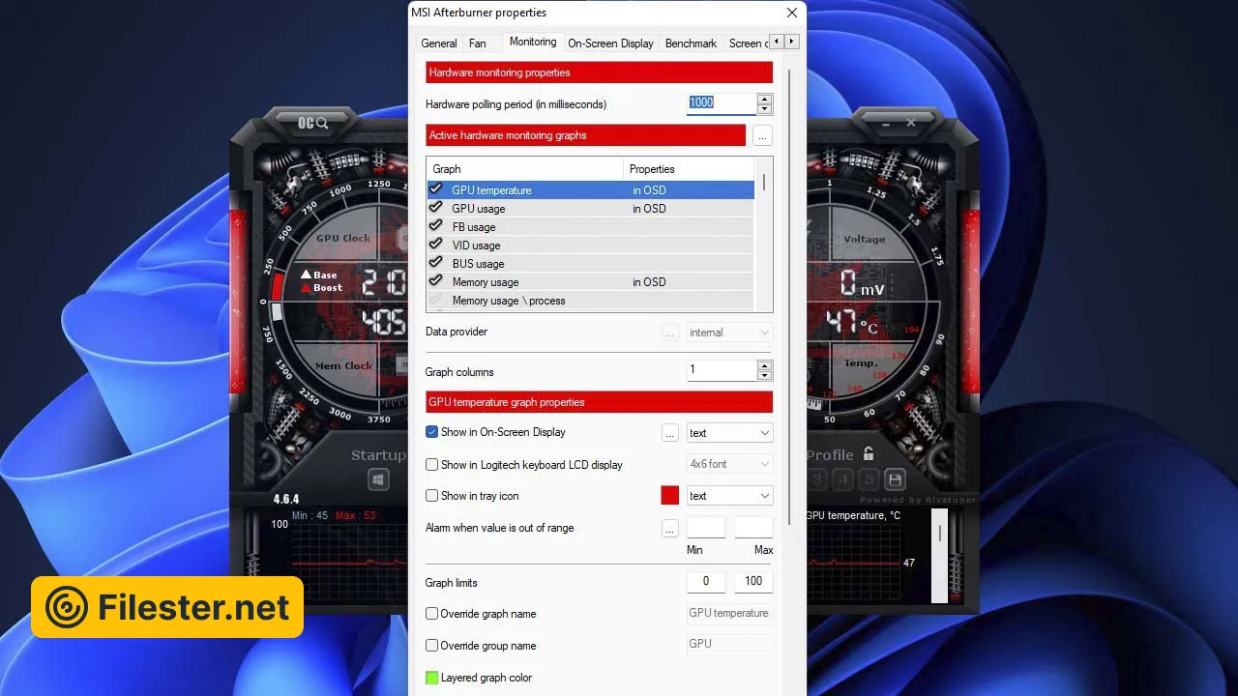Viewport: 1238px width, 696px height.
Task: Open the On-Screen Display text format dropdown
Action: tap(729, 433)
